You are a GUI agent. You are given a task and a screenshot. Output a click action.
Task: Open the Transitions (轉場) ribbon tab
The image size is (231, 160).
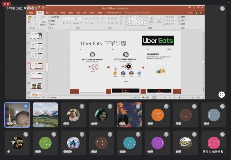(63, 13)
